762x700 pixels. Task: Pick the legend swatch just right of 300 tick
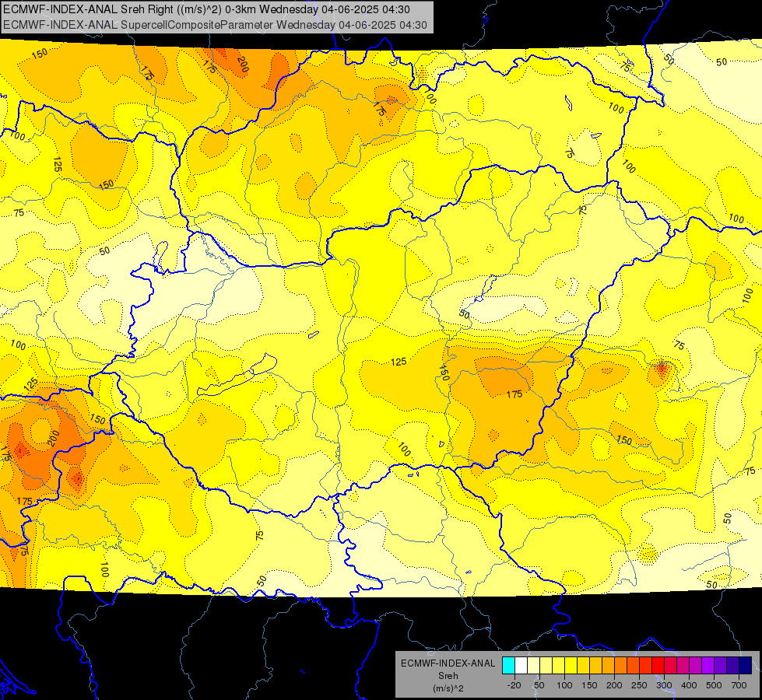click(671, 666)
